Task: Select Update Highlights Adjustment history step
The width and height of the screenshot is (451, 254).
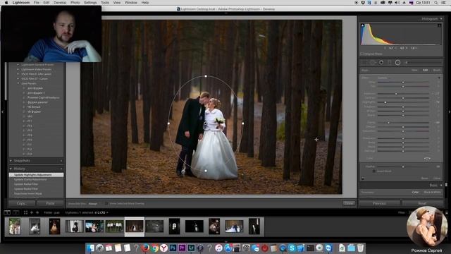Action: 36,175
